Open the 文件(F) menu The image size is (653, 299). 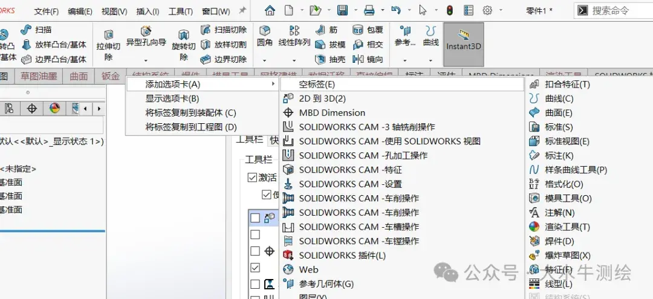coord(46,11)
